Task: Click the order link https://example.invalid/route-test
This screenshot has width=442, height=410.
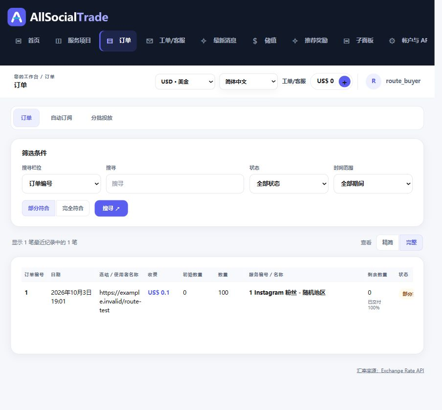Action: (x=120, y=301)
